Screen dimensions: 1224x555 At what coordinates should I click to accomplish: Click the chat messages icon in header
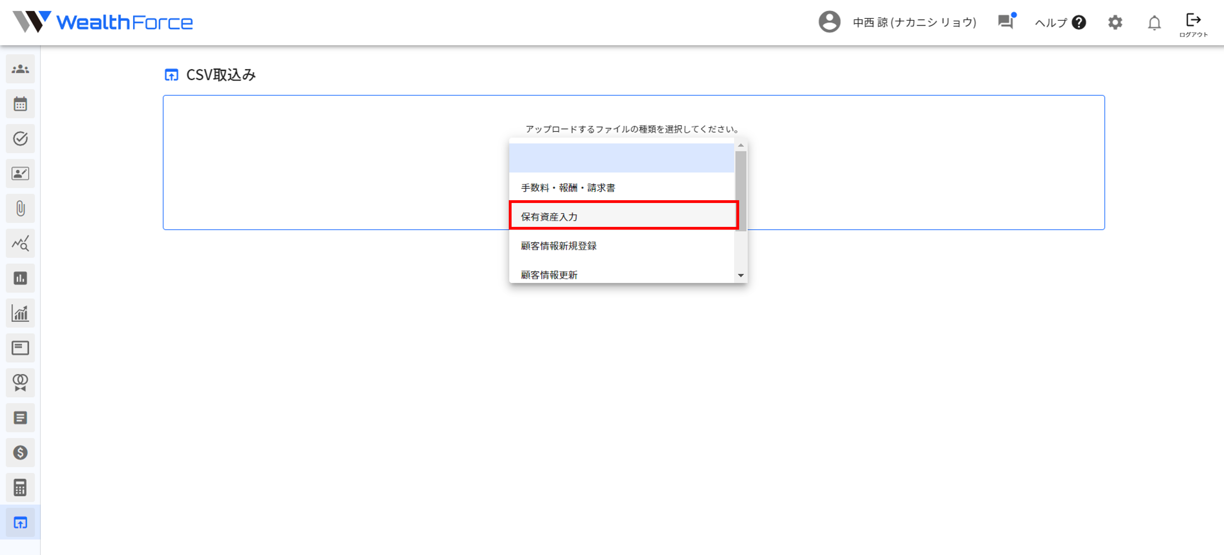click(1005, 22)
